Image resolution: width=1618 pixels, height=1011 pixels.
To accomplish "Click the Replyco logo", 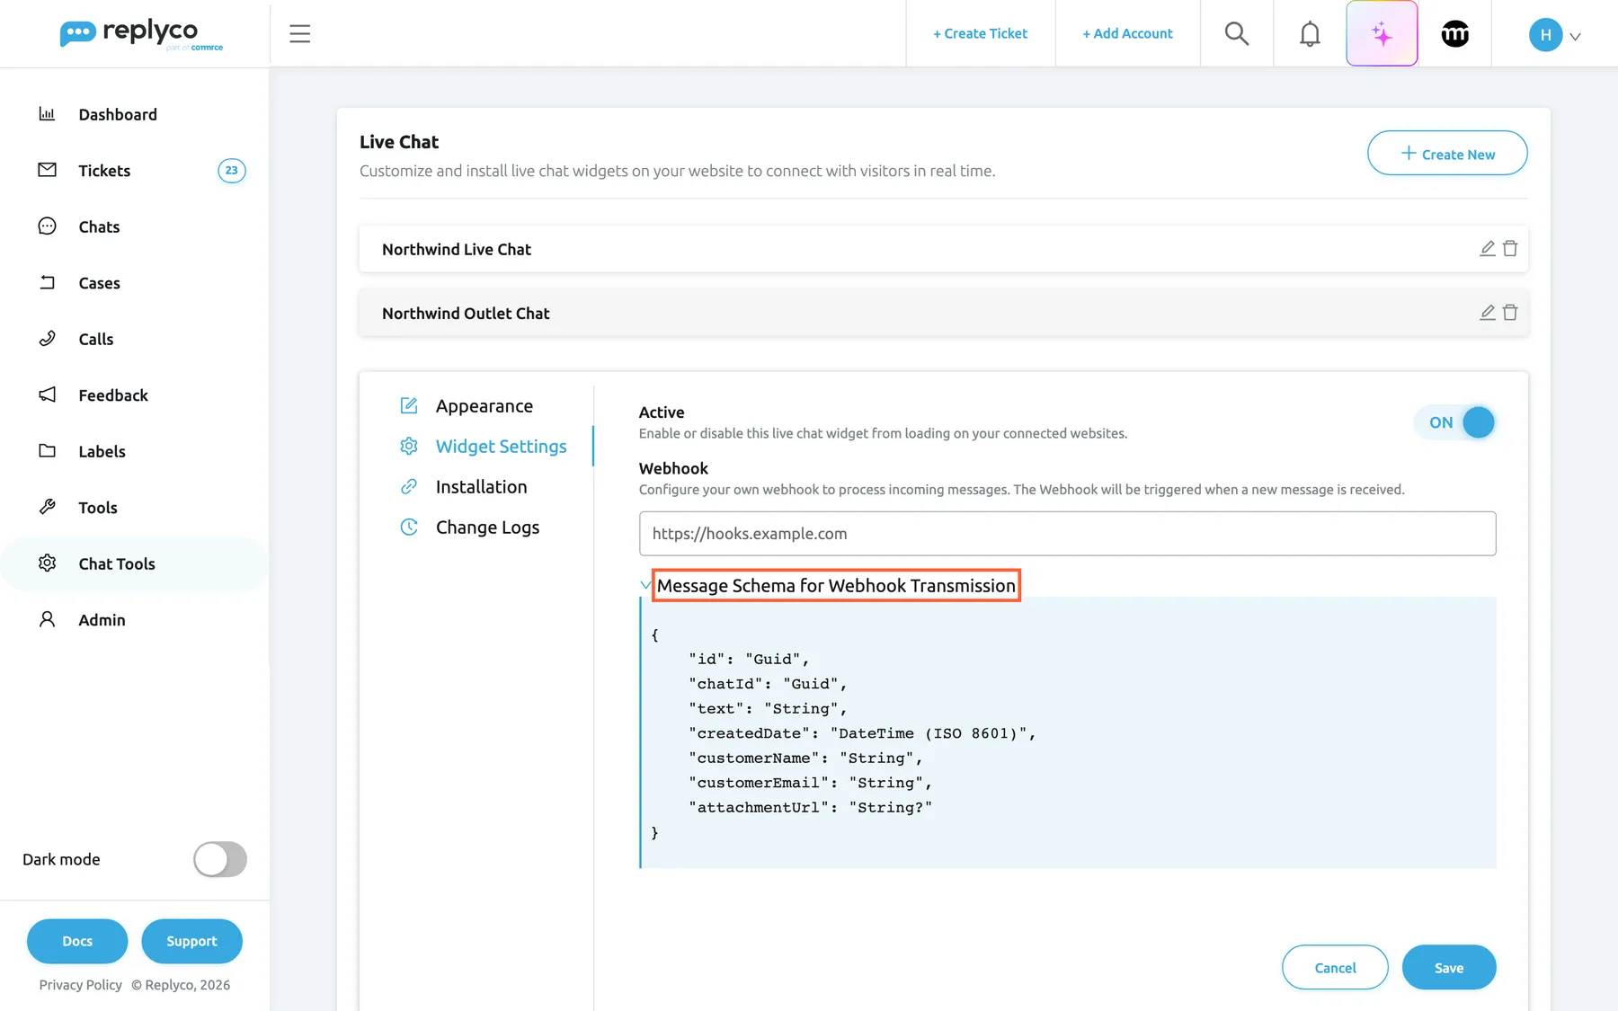I will [141, 34].
